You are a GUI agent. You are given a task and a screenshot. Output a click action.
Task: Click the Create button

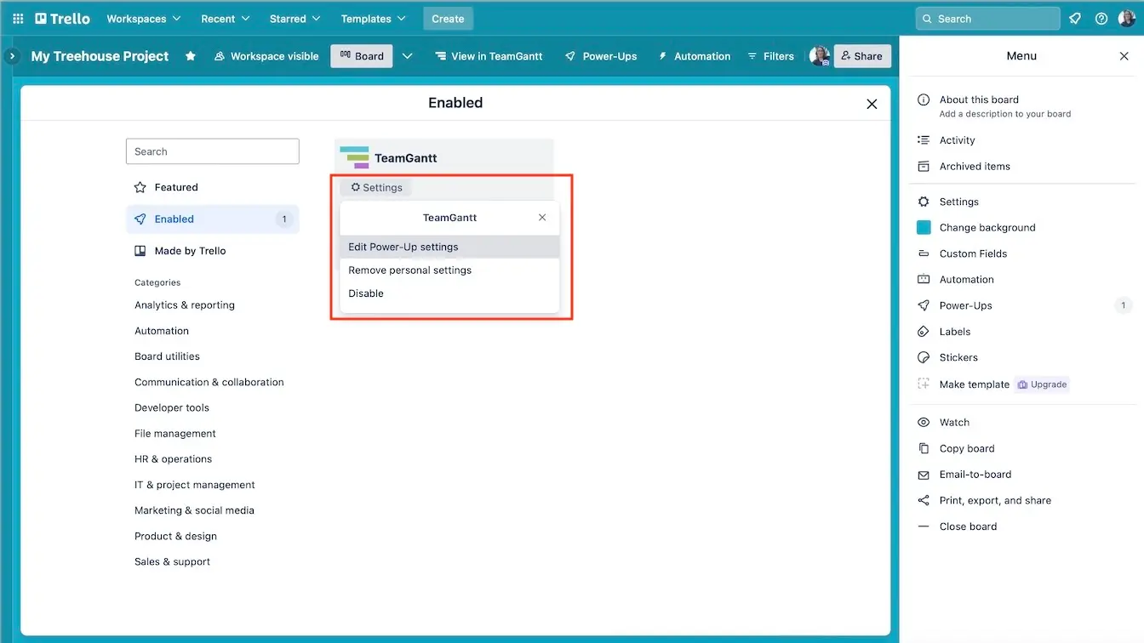(x=448, y=19)
